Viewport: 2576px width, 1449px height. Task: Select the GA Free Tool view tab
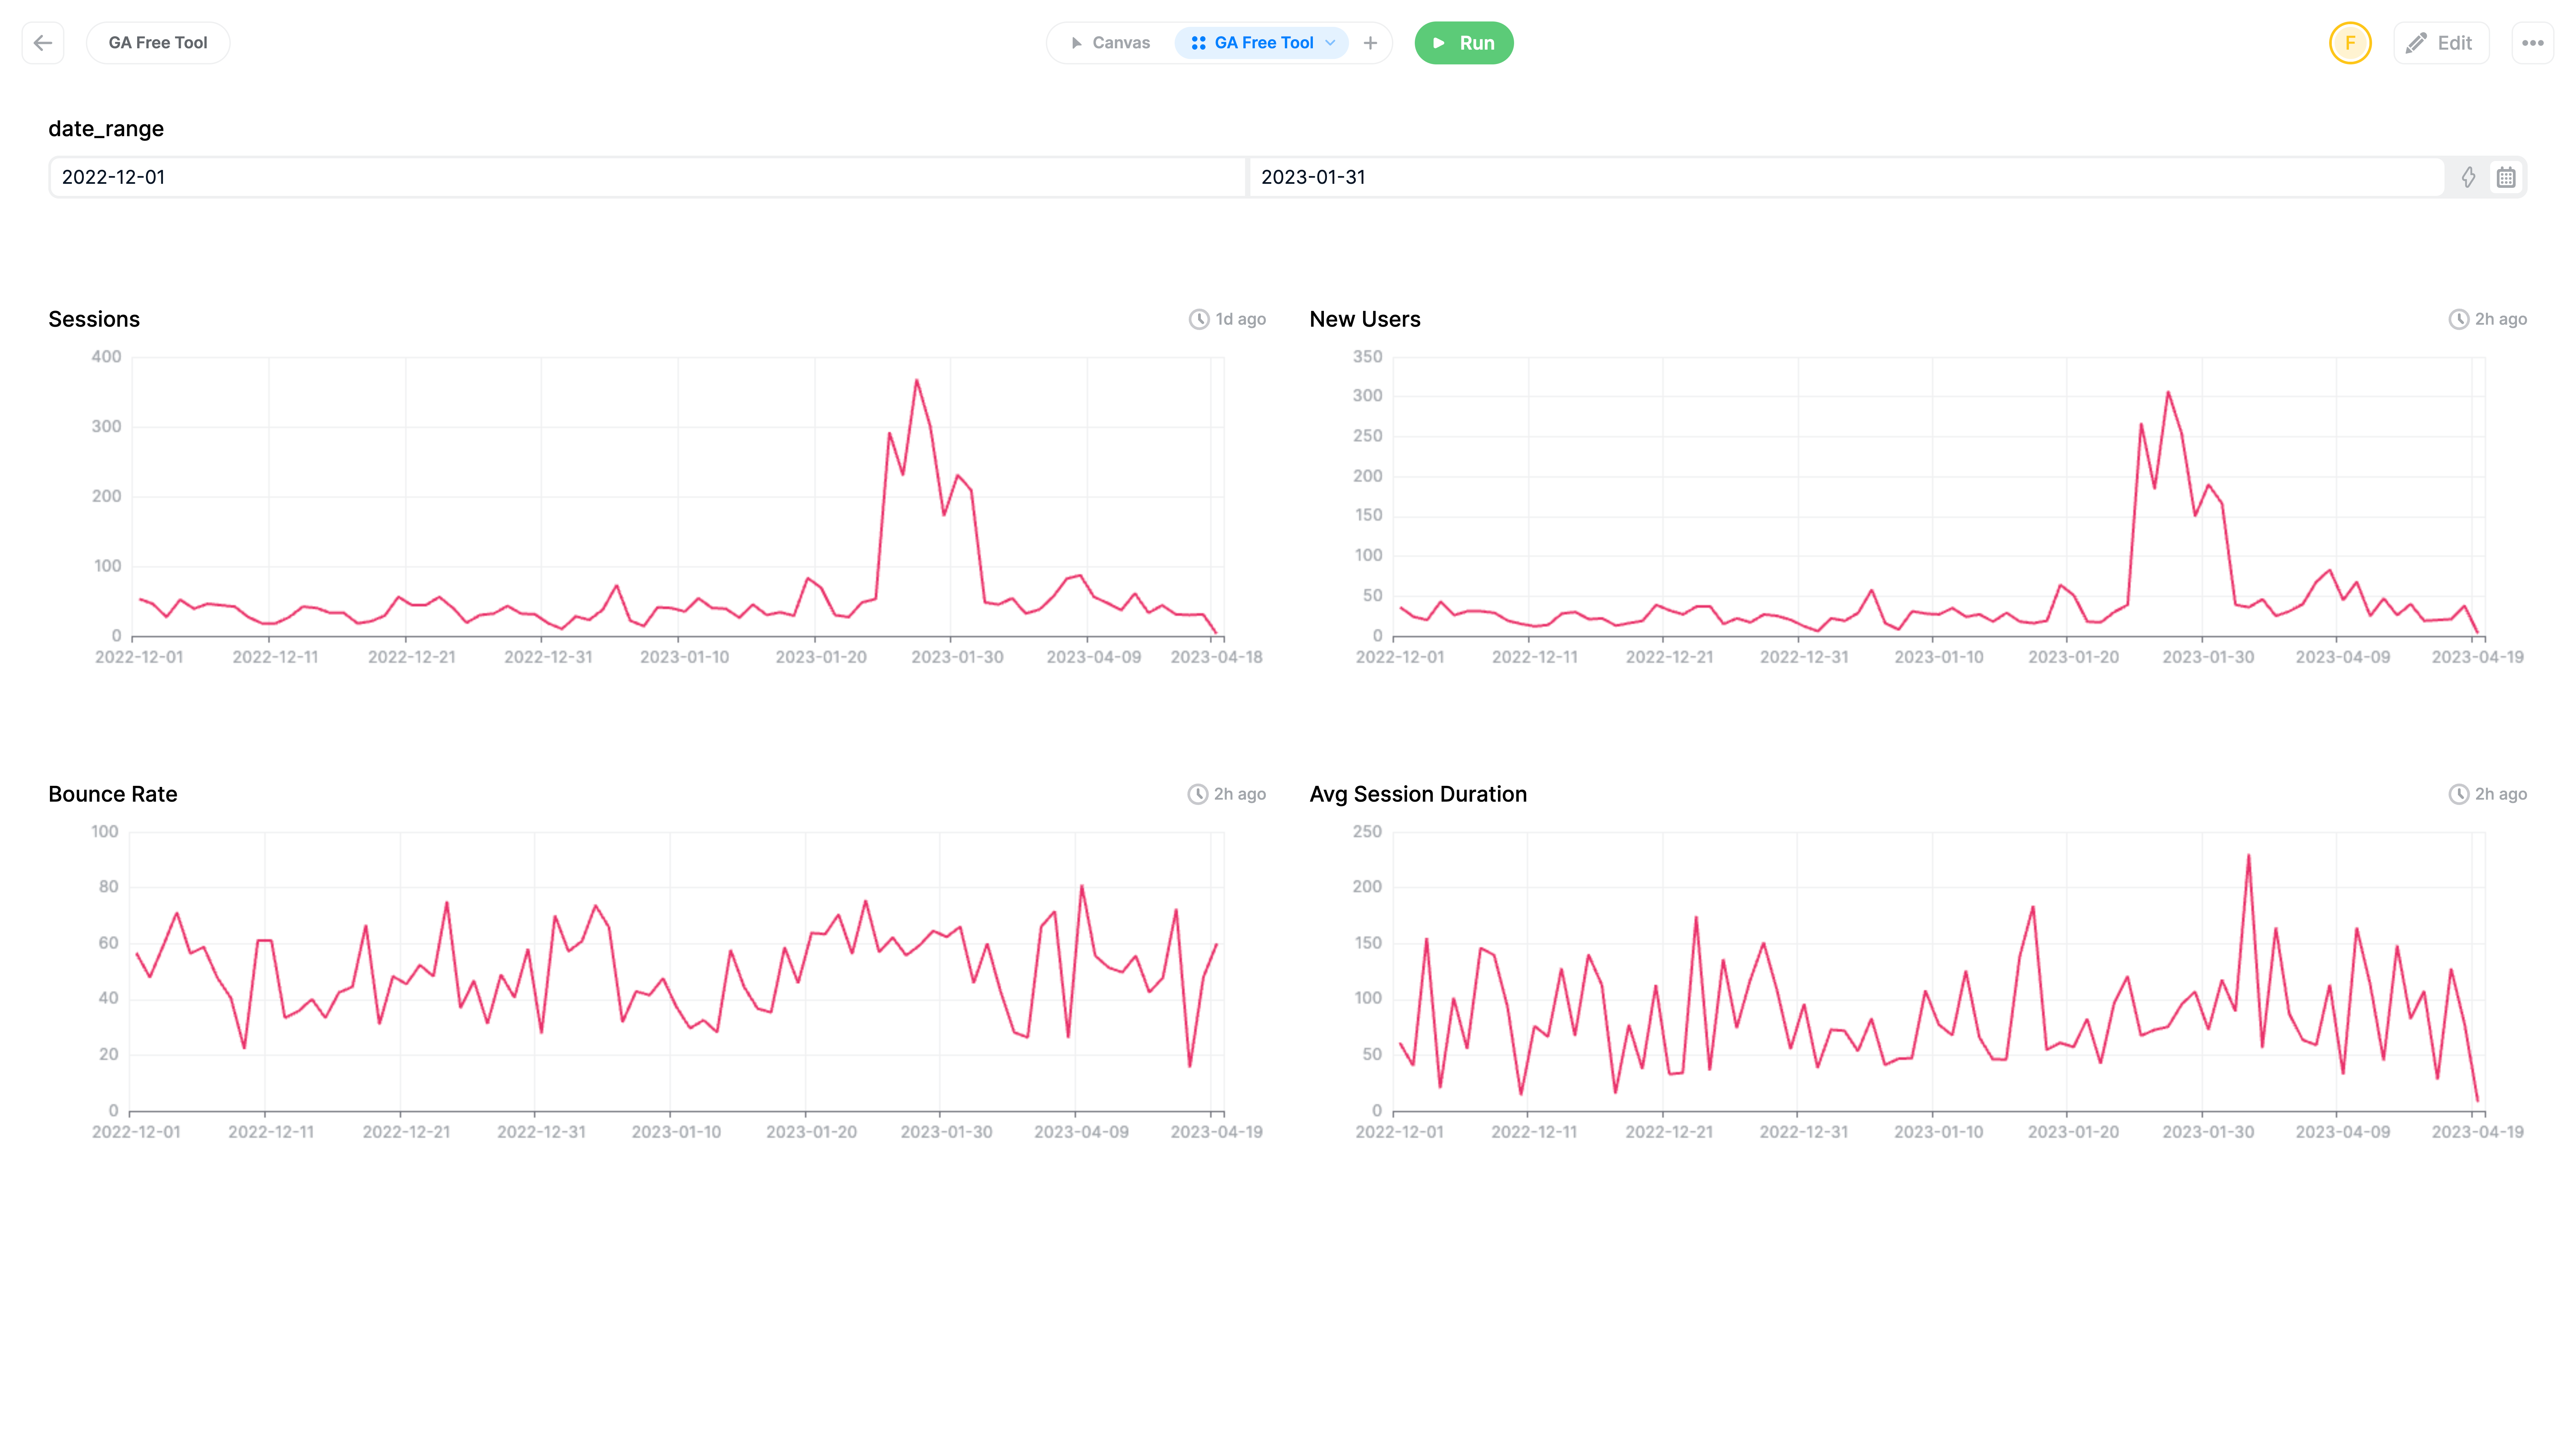[x=1262, y=43]
